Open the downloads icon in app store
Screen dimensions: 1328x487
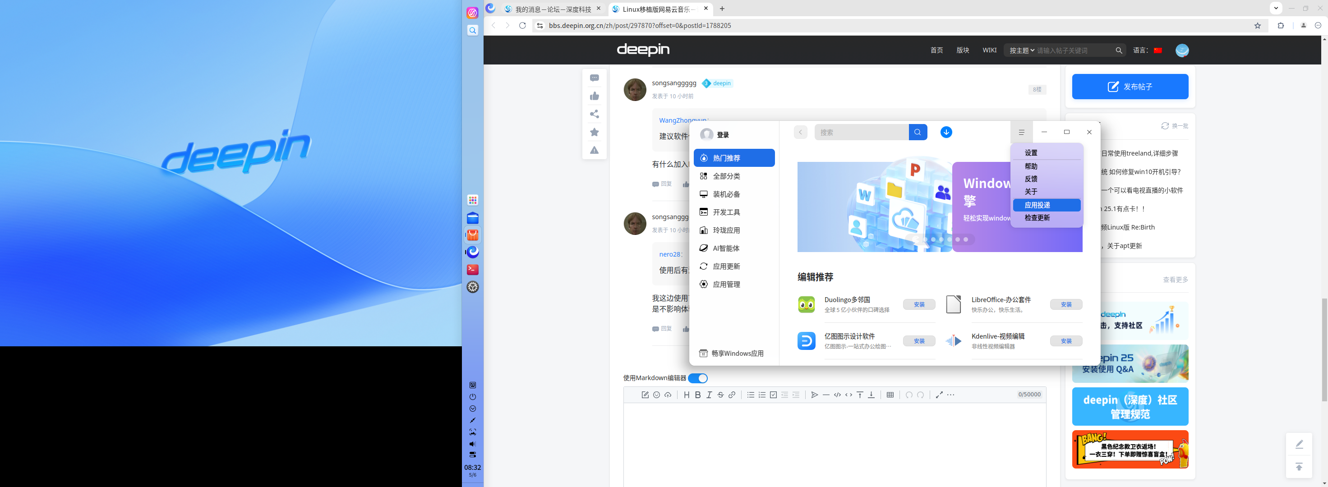pyautogui.click(x=946, y=133)
